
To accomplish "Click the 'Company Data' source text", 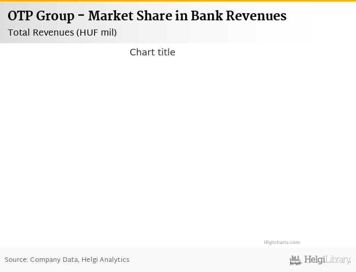I will pos(53,260).
